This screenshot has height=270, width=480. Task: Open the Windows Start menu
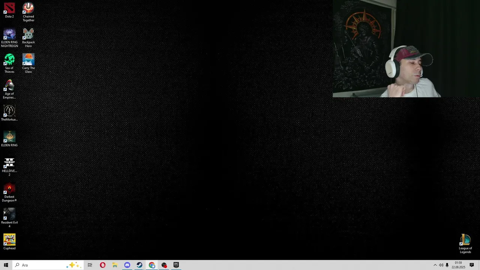click(x=6, y=265)
